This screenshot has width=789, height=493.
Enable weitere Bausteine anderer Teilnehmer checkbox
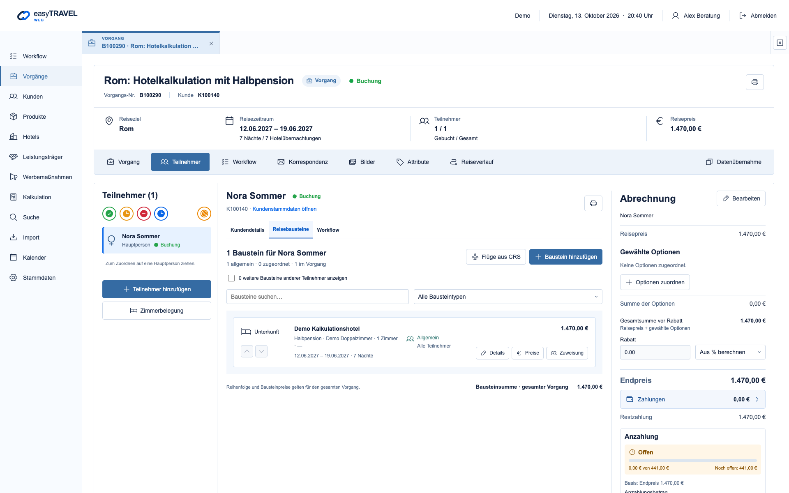pyautogui.click(x=231, y=278)
